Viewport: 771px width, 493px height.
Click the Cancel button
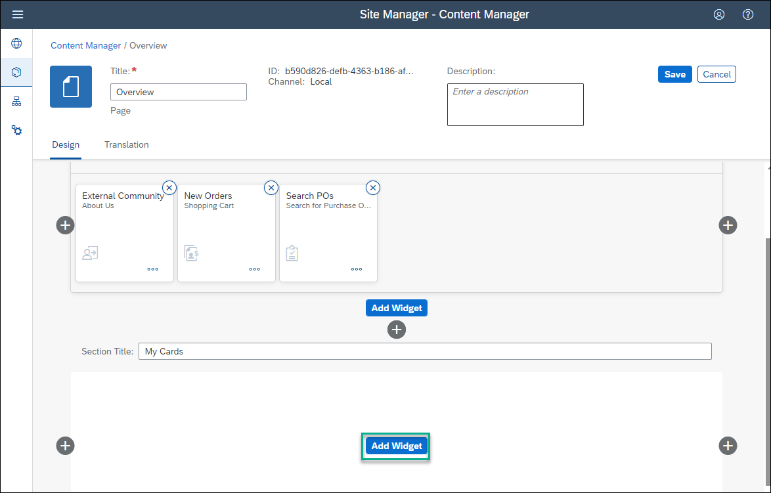[x=716, y=74]
